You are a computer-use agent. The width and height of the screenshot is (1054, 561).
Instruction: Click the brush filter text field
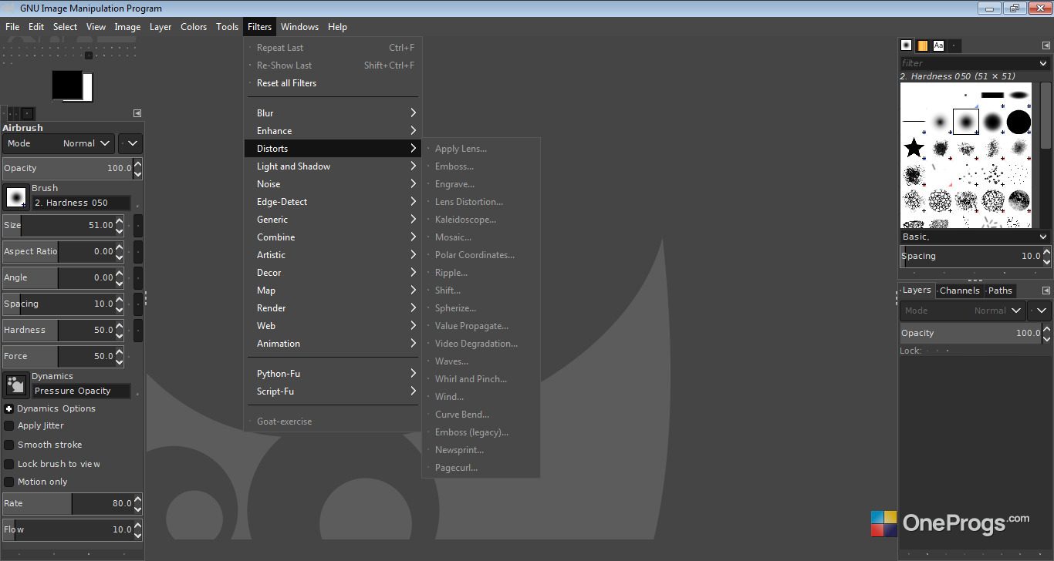tap(968, 63)
